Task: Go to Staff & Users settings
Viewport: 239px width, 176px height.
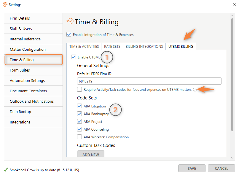Action: 34,28
